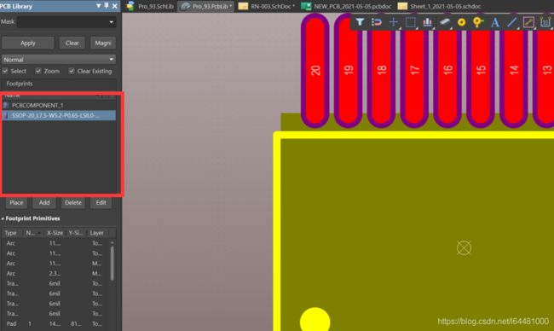Open the Mask dropdown field
The width and height of the screenshot is (554, 331).
coord(66,22)
